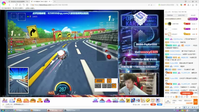Focus the chat message input field
This screenshot has width=199, height=112.
click(182, 102)
